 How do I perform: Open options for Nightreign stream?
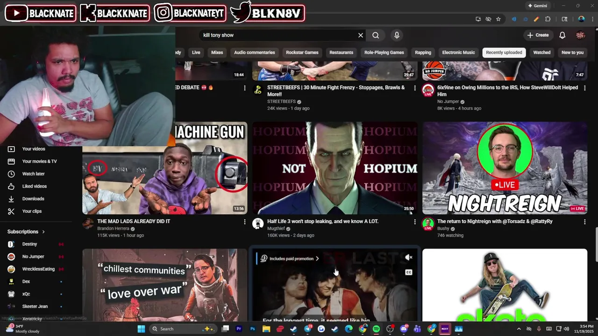(584, 222)
